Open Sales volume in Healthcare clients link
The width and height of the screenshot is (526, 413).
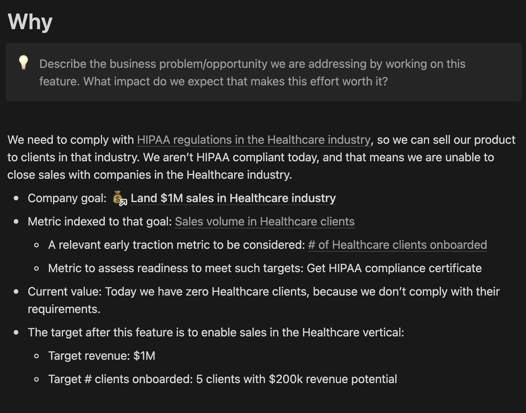[265, 222]
